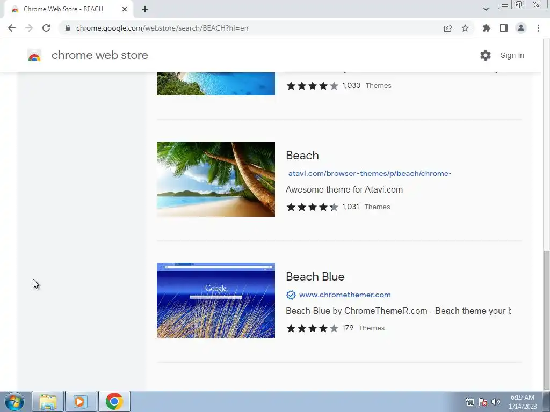550x412 pixels.
Task: Open the Beach Blue theme title
Action: tap(315, 276)
